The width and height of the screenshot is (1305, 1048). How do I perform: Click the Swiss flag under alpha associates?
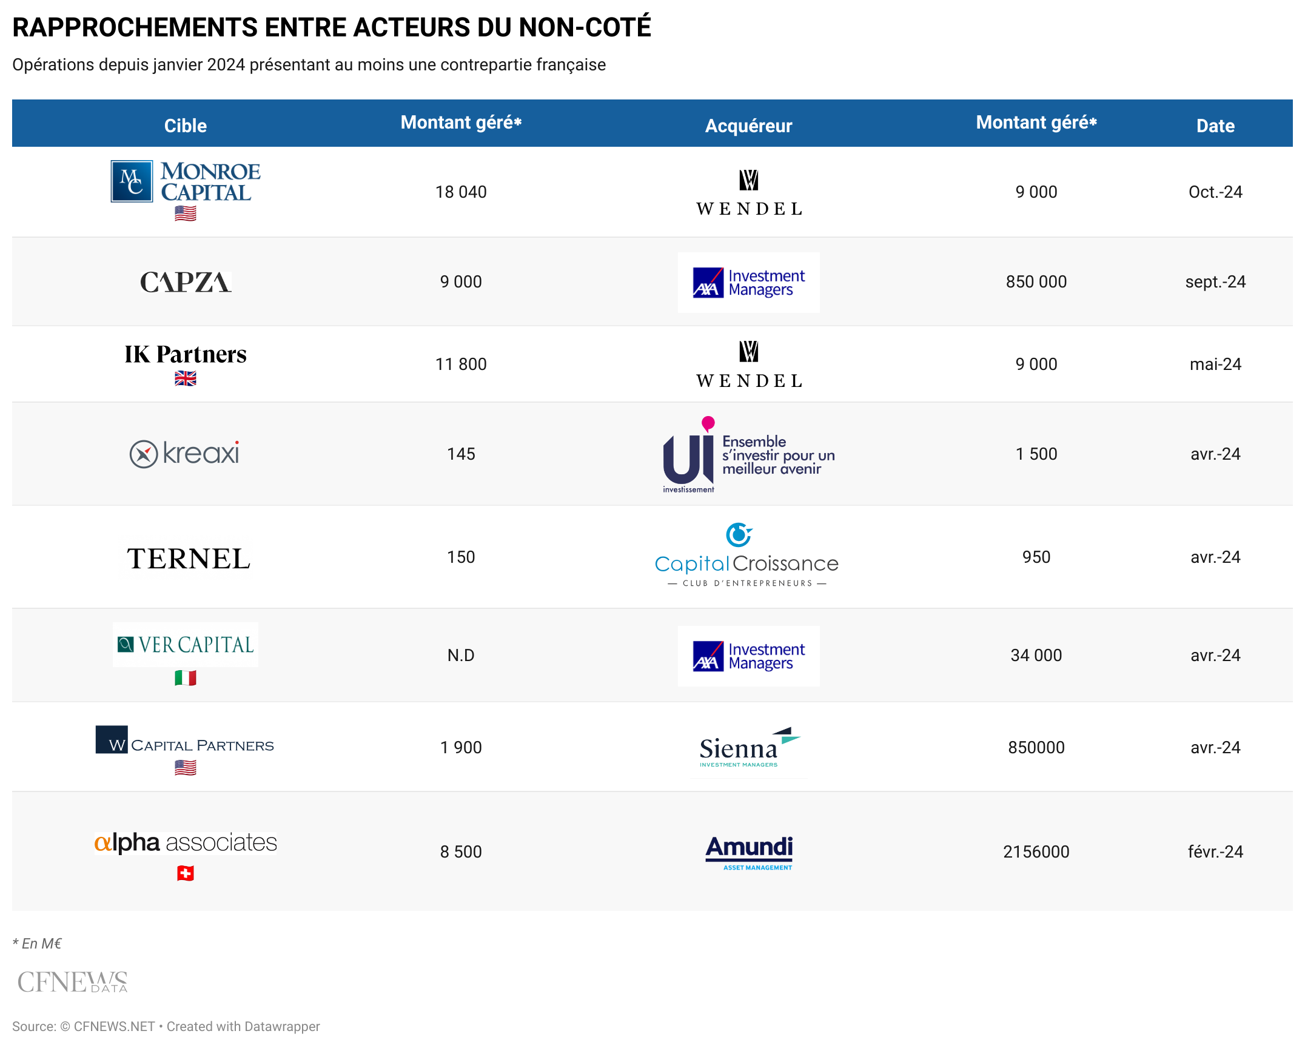(186, 873)
